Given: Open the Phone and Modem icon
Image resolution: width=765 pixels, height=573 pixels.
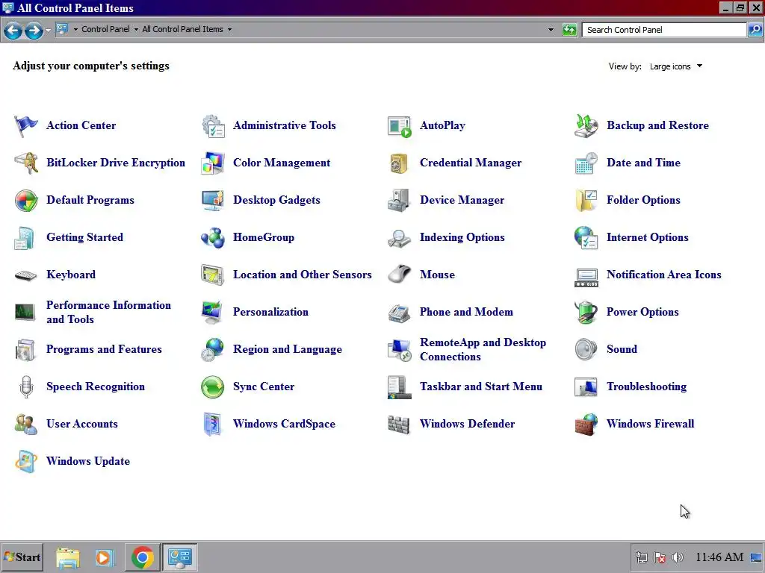Looking at the screenshot, I should pos(399,313).
